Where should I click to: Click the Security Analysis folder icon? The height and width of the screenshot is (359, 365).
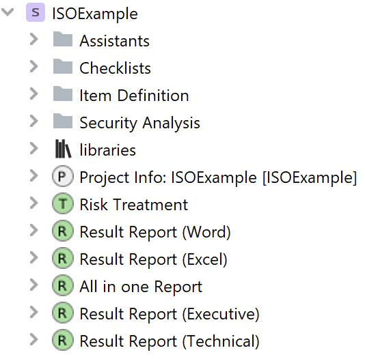tap(63, 121)
